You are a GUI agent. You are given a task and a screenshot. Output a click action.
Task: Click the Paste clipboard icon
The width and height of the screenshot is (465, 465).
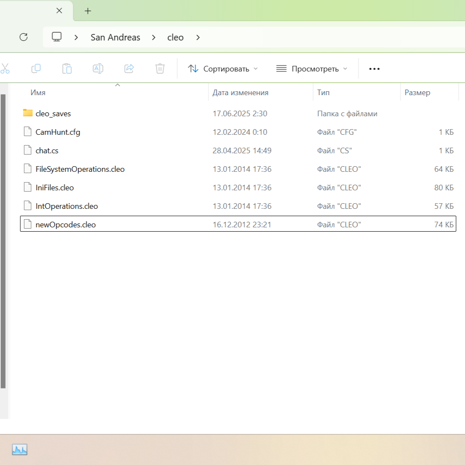click(x=67, y=68)
